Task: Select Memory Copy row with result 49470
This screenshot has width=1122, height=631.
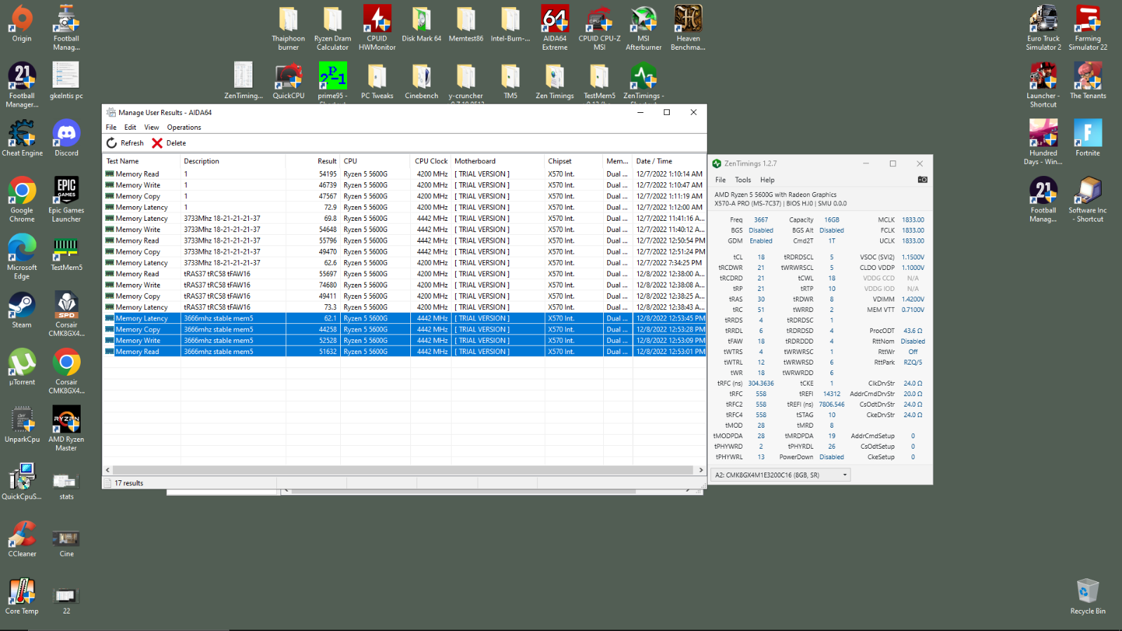Action: coord(405,252)
